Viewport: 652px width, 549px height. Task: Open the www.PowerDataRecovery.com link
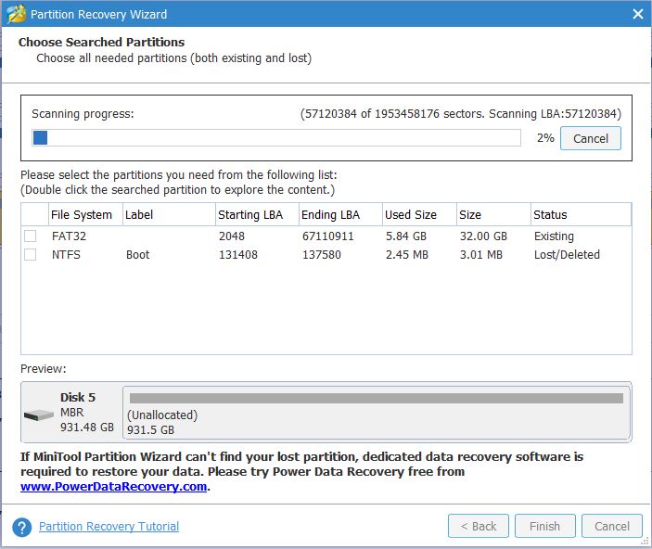click(x=113, y=486)
